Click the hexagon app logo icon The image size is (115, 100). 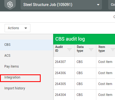pyautogui.click(x=10, y=4)
